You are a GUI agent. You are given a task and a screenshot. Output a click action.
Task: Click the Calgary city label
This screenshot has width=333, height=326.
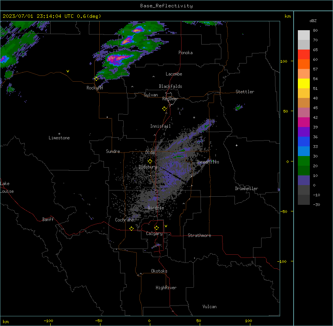pos(154,233)
